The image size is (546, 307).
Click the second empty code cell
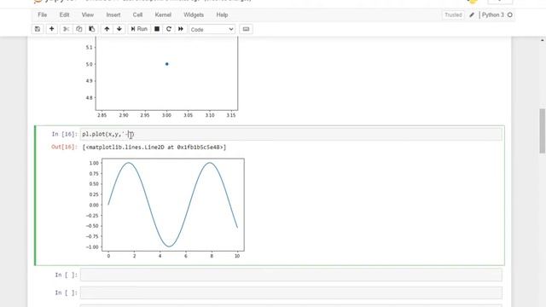point(291,293)
